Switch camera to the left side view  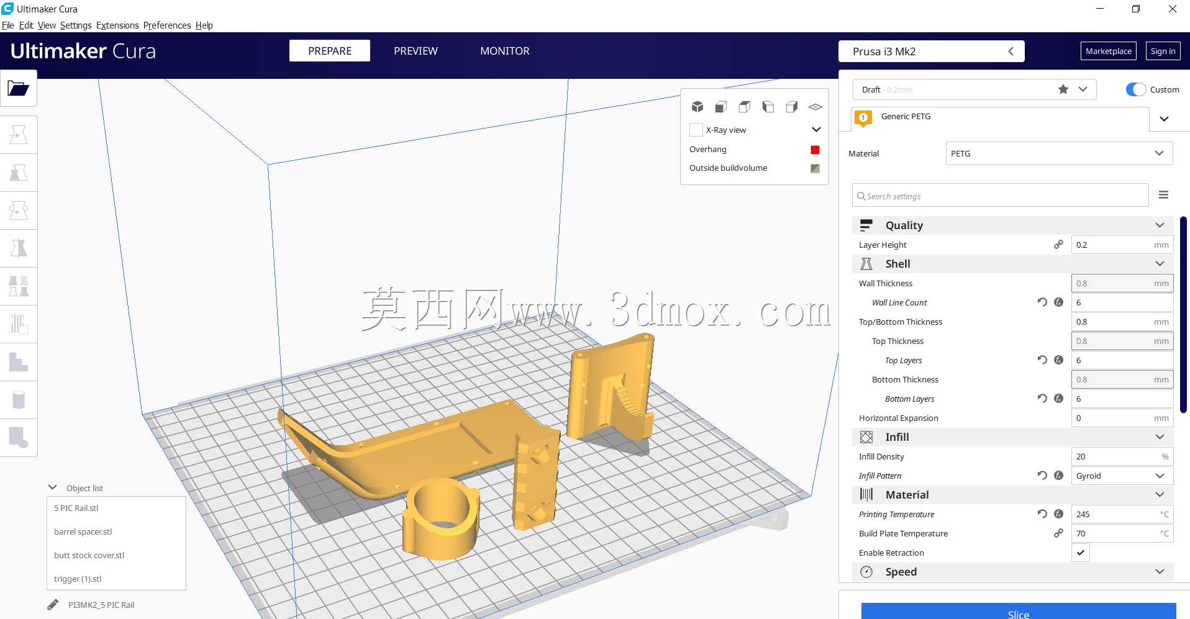pos(768,107)
